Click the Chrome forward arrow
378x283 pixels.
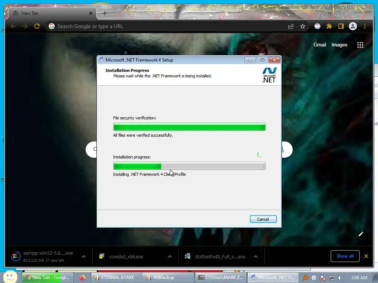tap(25, 26)
